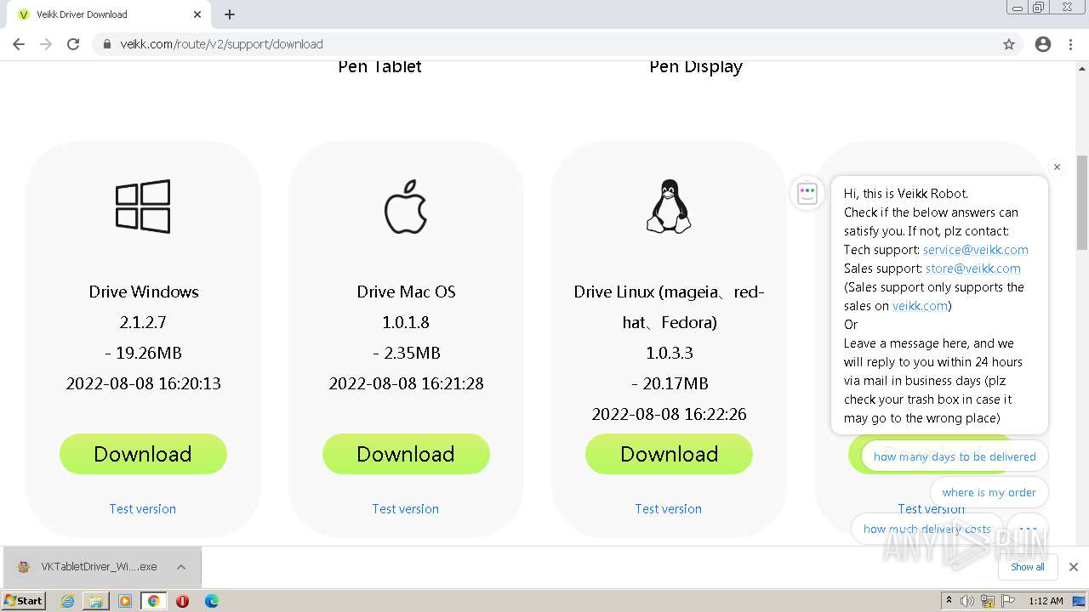Select 'how much delivery costs' suggestion
This screenshot has width=1089, height=612.
pos(927,529)
